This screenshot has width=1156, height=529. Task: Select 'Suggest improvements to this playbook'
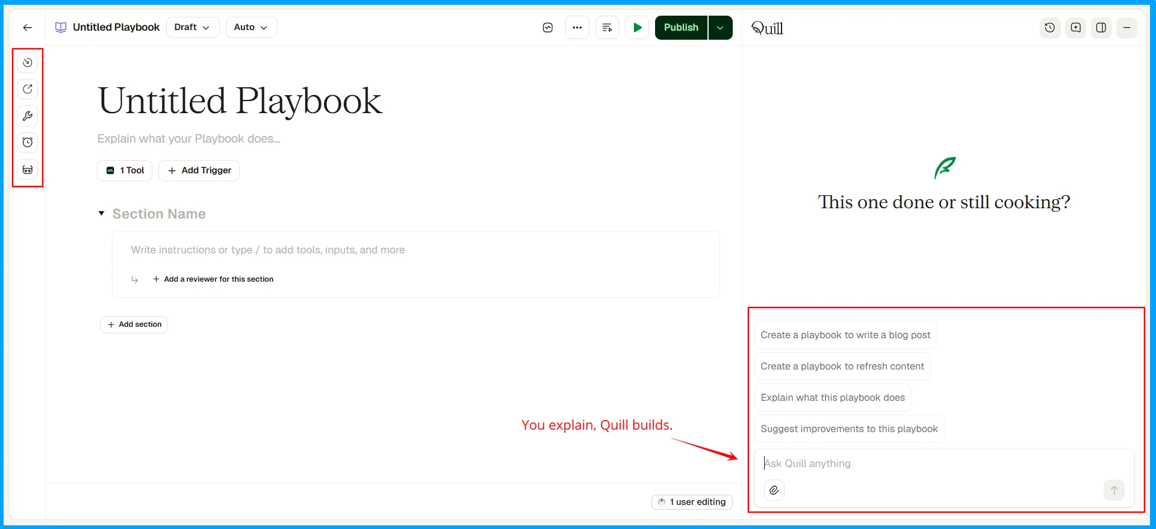coord(849,429)
